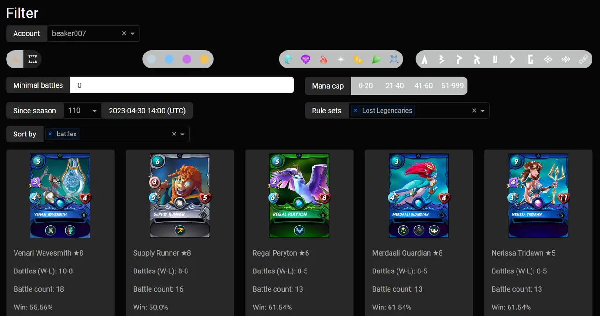Image resolution: width=600 pixels, height=316 pixels.
Task: Filter by Alpha edition 'A' icon
Action: pos(425,60)
